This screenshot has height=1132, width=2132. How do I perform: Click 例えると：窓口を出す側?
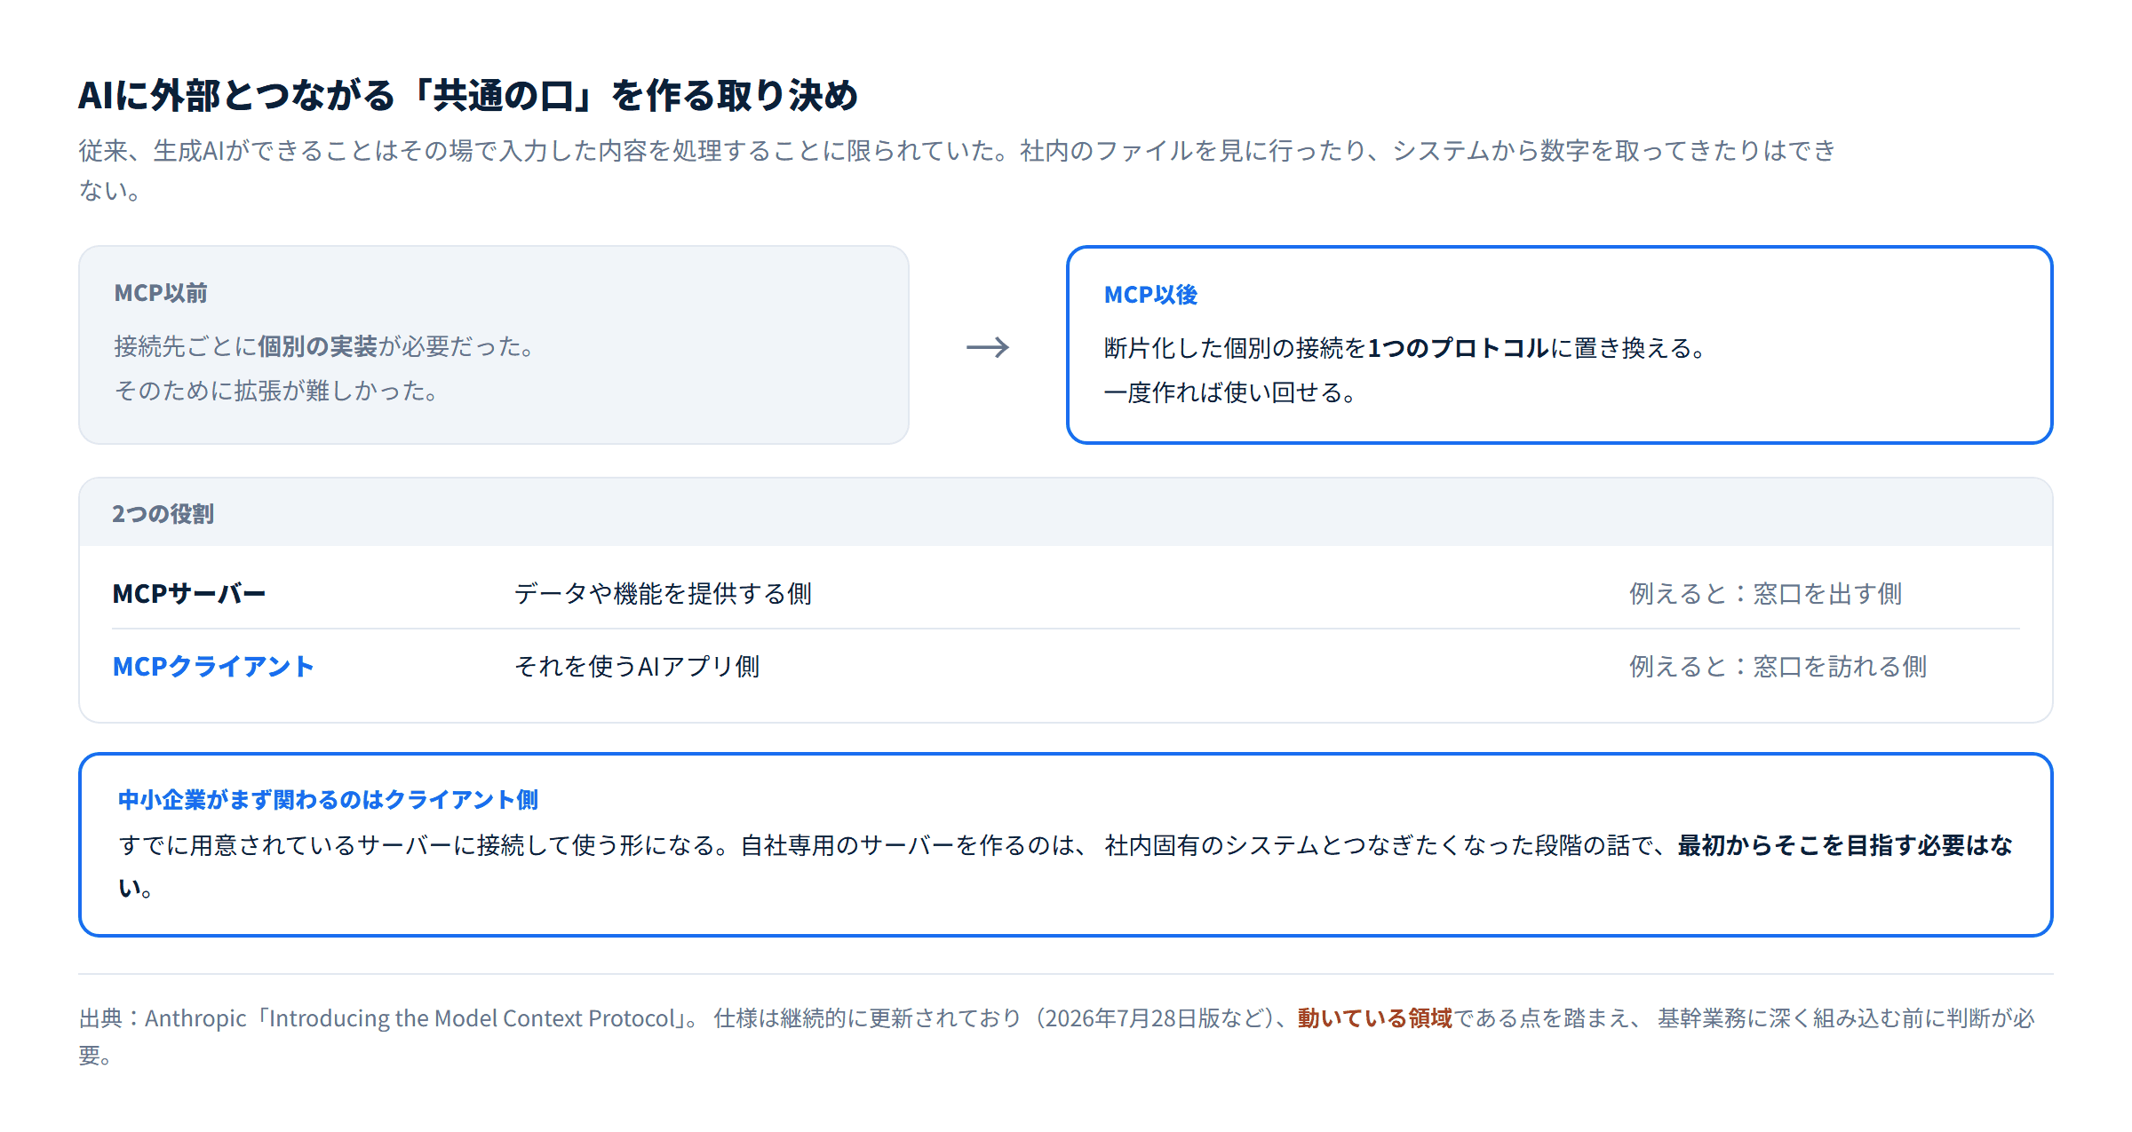pyautogui.click(x=1765, y=594)
